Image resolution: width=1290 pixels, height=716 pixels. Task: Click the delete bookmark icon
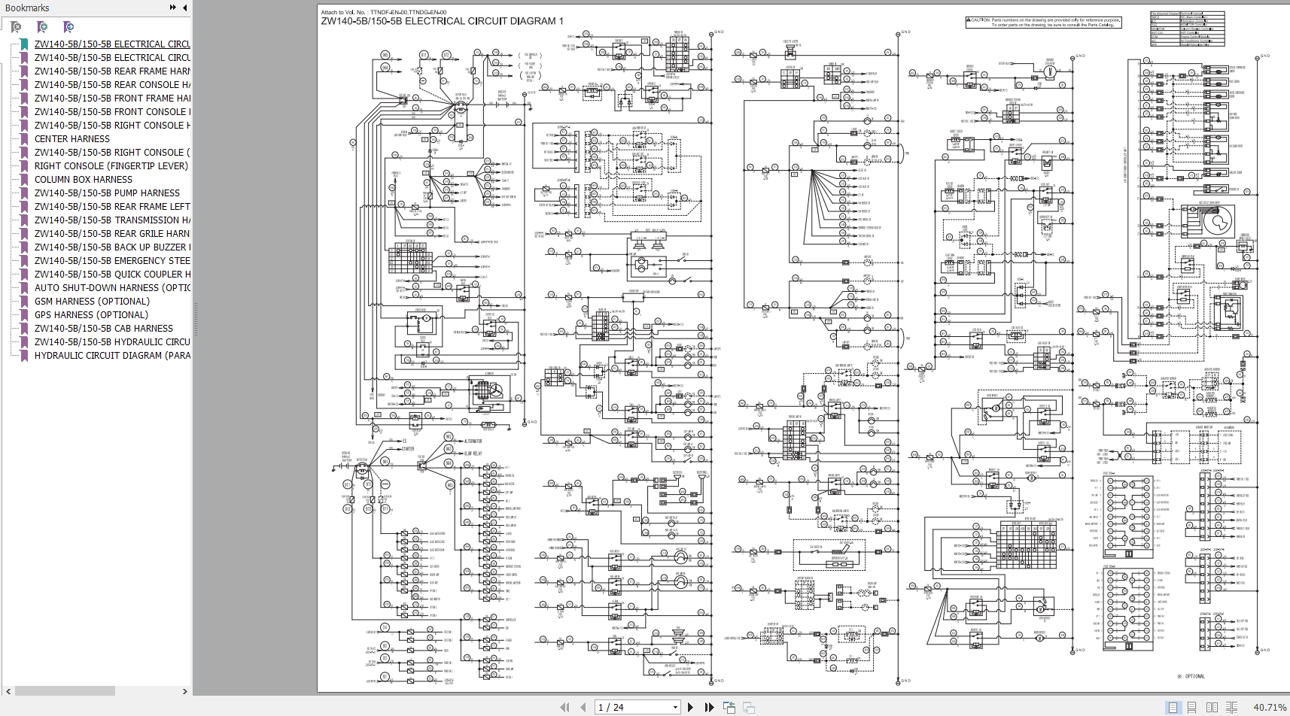[x=16, y=27]
